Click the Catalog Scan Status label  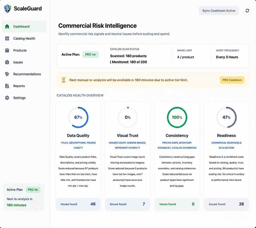(x=125, y=49)
